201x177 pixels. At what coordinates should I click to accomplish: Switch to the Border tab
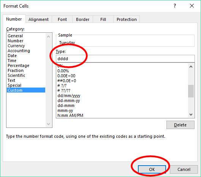point(82,19)
